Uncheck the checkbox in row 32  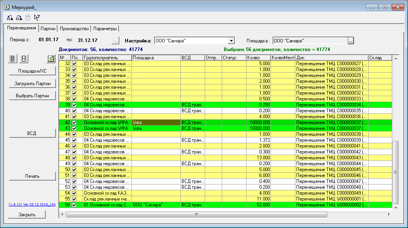74,64
